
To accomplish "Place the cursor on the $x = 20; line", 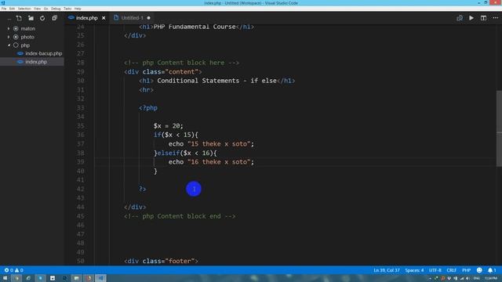I will [168, 126].
